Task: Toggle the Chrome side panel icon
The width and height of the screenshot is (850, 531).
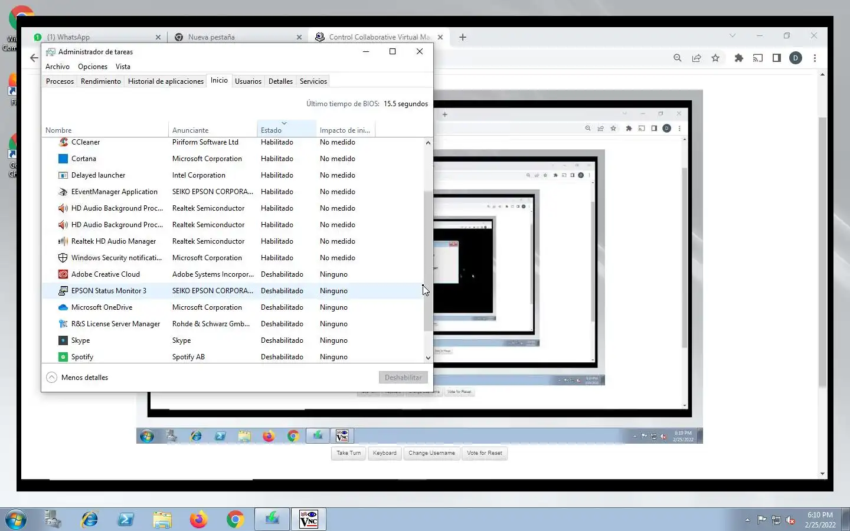Action: [777, 58]
